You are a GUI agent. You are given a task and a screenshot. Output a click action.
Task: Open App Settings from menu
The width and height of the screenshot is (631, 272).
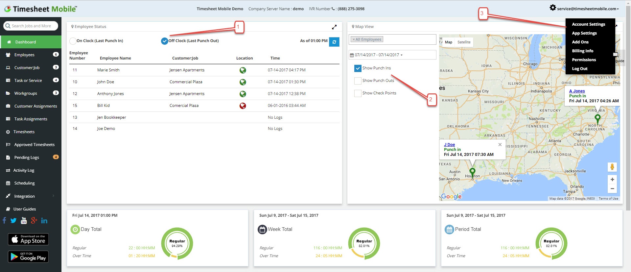(x=584, y=33)
